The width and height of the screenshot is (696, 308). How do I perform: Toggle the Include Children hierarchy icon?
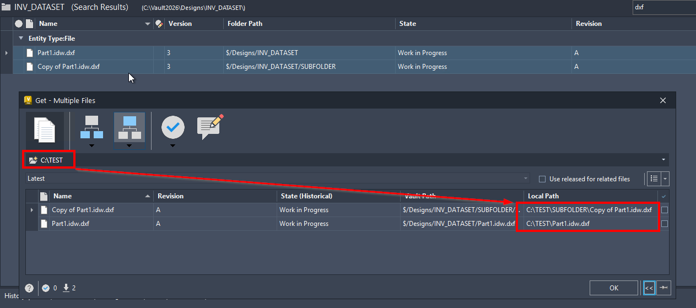click(91, 127)
